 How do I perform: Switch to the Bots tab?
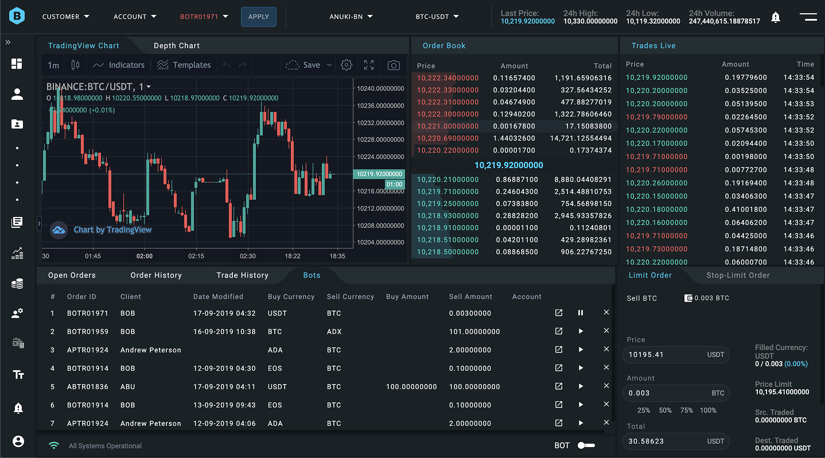[312, 275]
